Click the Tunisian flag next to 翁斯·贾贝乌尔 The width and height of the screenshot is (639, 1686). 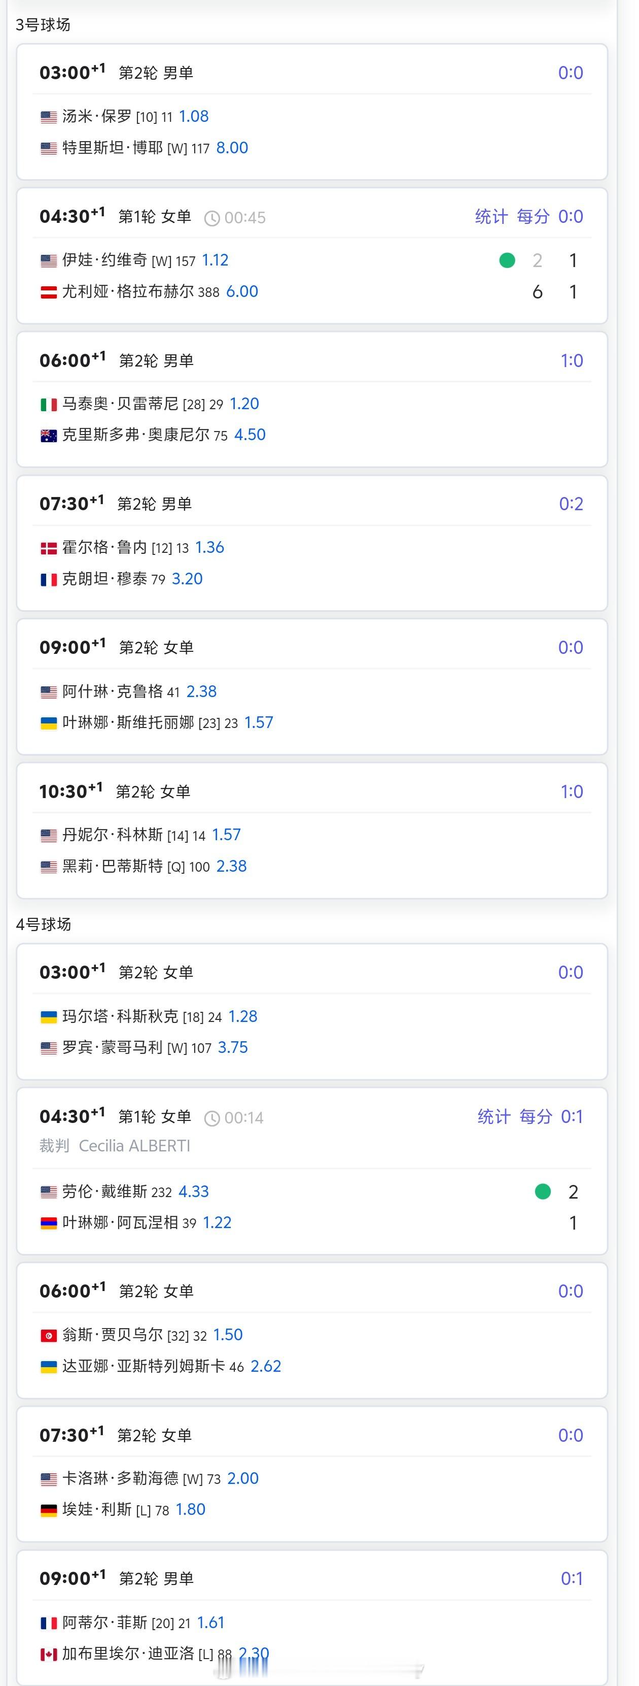point(49,1336)
